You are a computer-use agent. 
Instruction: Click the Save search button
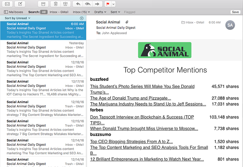[235, 12]
